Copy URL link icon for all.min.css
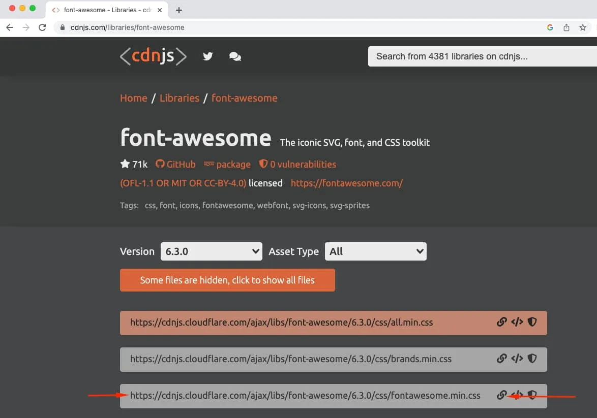Viewport: 597px width, 418px height. (501, 322)
